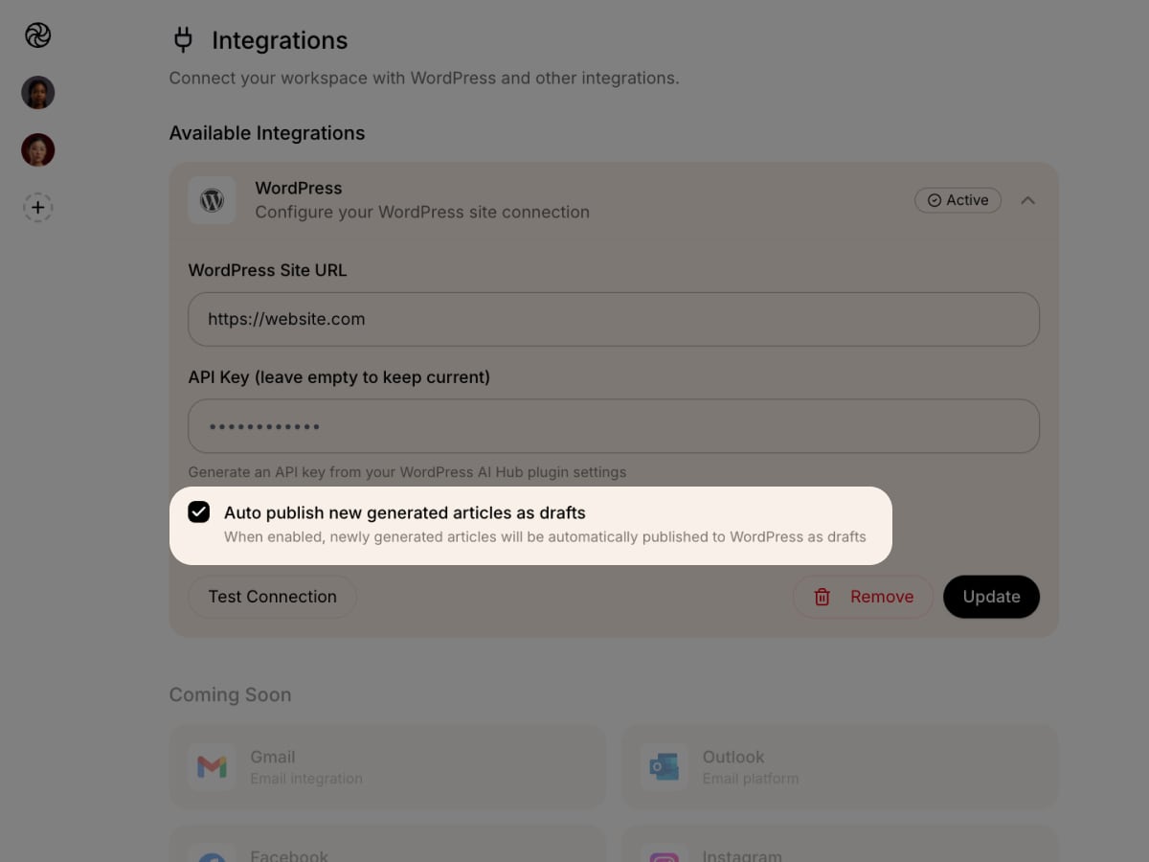Click the Instagram icon under Coming Soon
Screen dimensions: 1149x862
point(664,855)
